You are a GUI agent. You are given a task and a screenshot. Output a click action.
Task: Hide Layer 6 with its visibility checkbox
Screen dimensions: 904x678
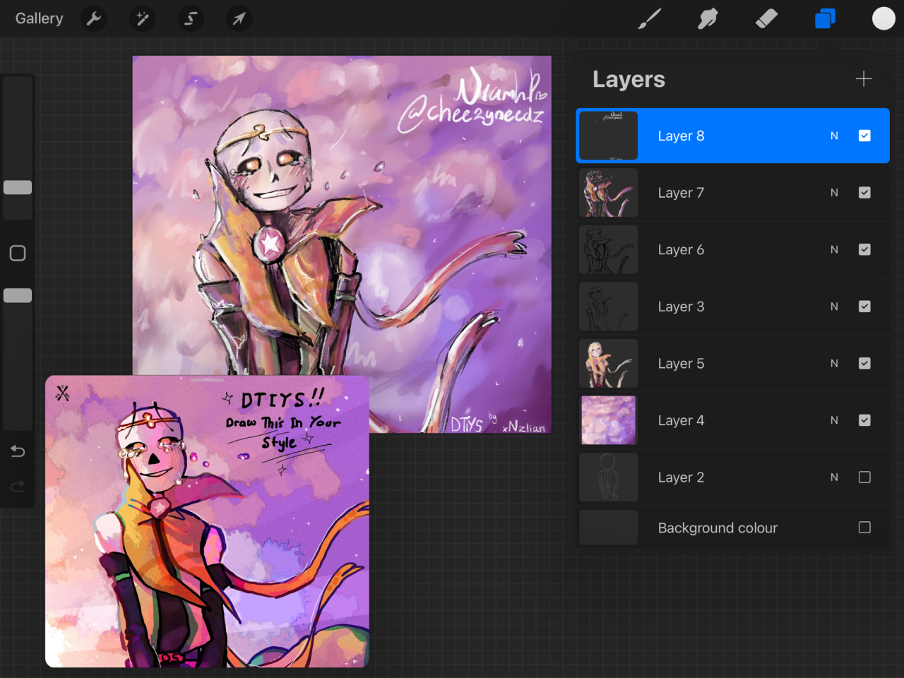click(864, 249)
